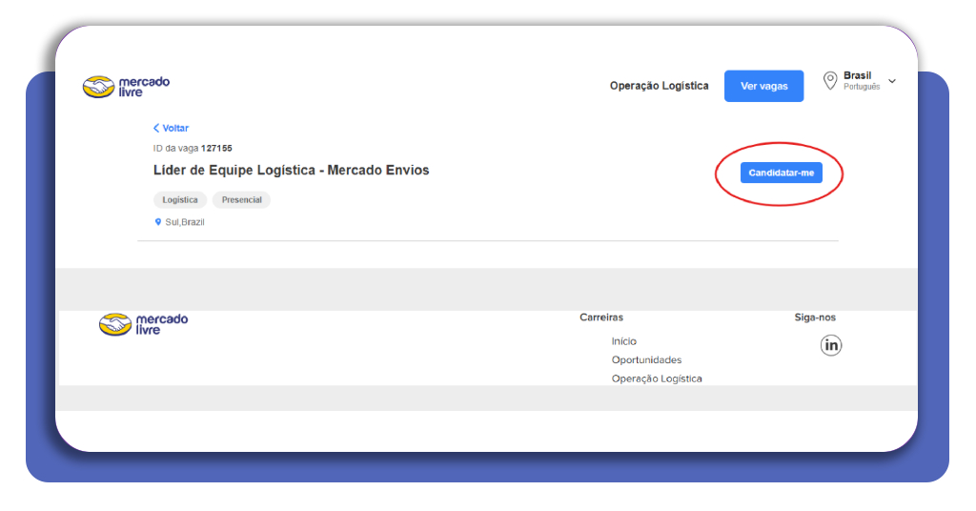Click the Mercado Livre logo in the header
Image resolution: width=976 pixels, height=511 pixels.
point(126,87)
